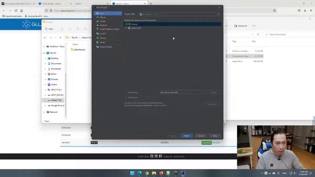Viewport: 315px width, 177px height.
Task: Open a new browser tab with plus
Action: pyautogui.click(x=151, y=3)
